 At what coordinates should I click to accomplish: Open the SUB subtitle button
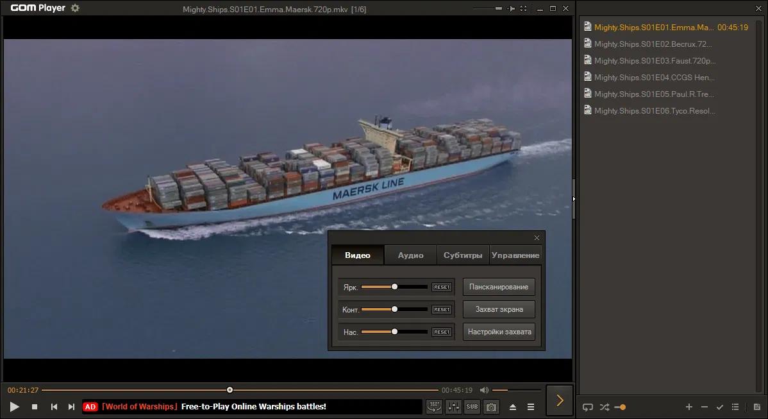[472, 407]
